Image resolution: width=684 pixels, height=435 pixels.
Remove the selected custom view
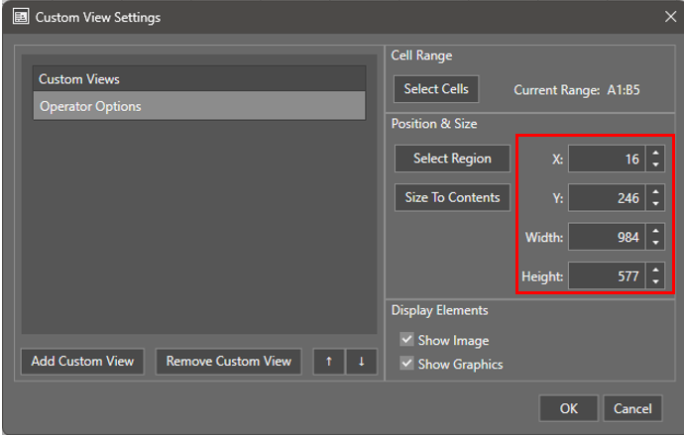click(x=229, y=362)
